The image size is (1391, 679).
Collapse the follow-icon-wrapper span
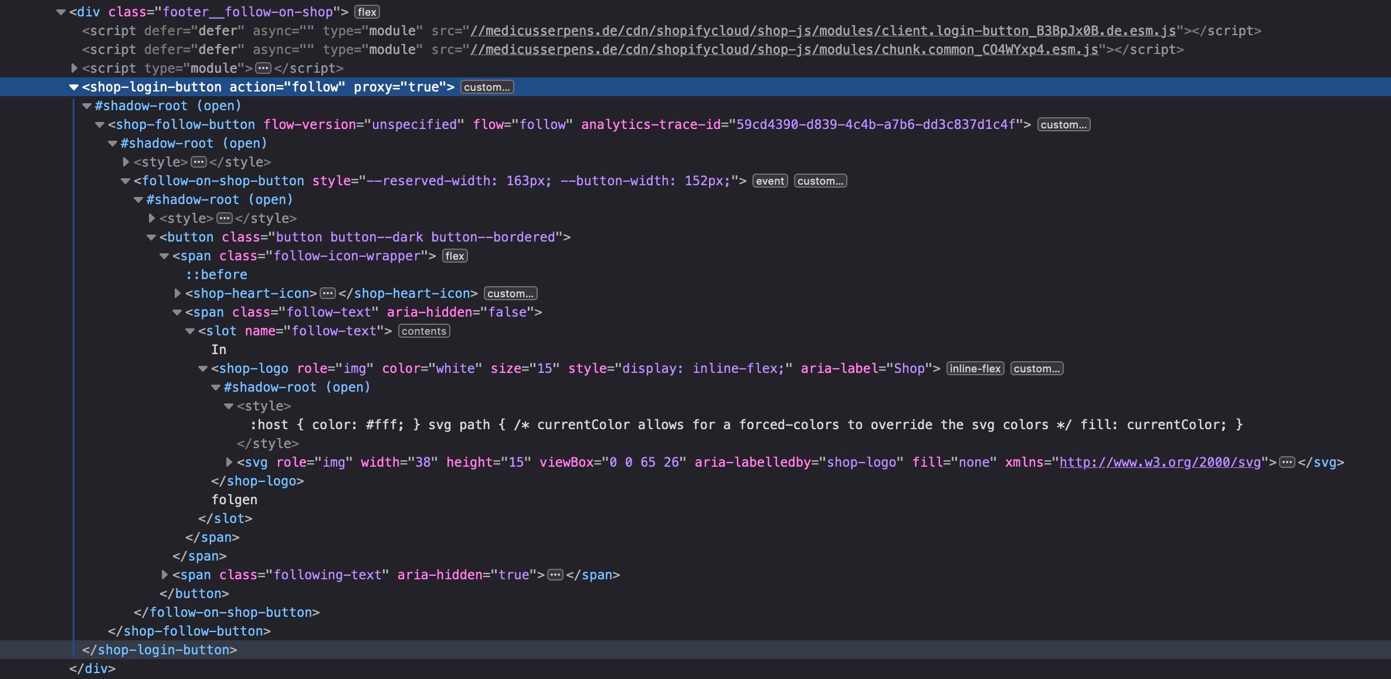tap(164, 256)
